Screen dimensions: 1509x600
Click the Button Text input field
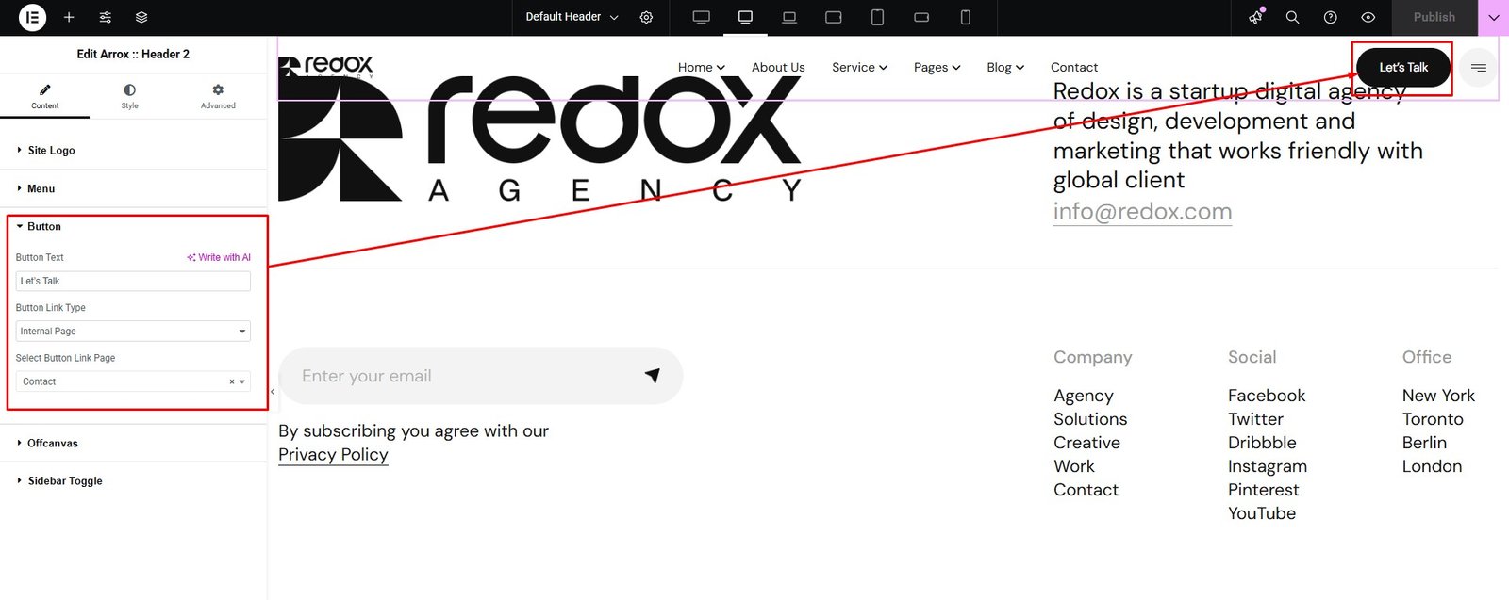tap(133, 281)
